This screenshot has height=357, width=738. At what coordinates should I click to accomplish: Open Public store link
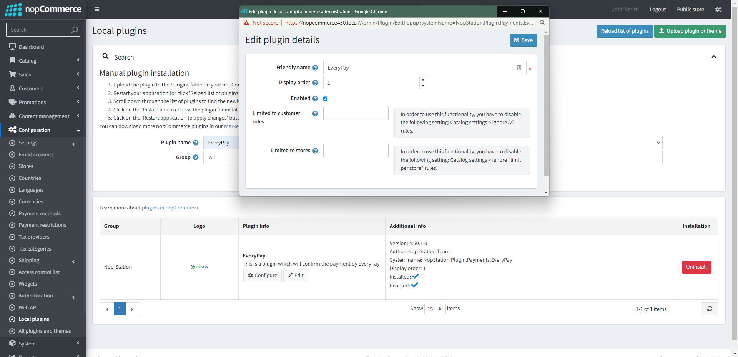[x=690, y=9]
